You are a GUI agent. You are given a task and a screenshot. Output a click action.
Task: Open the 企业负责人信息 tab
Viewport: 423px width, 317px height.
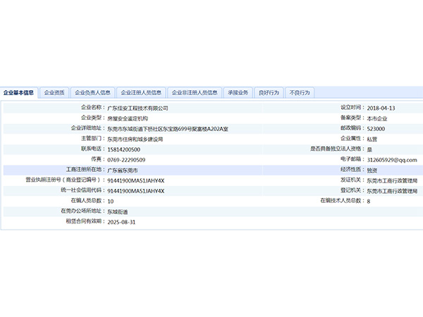pyautogui.click(x=93, y=92)
